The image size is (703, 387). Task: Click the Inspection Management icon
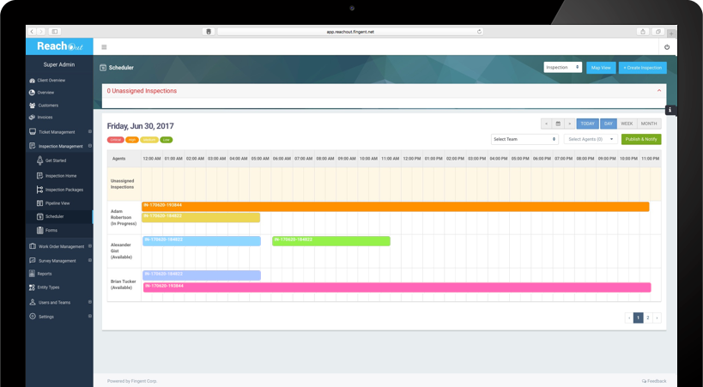click(33, 146)
